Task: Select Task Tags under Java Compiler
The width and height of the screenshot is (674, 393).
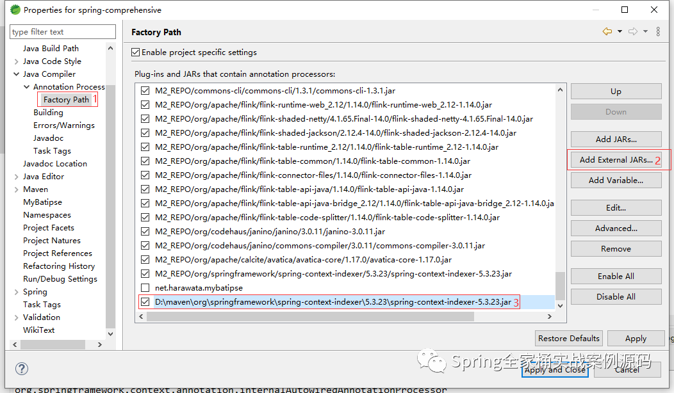Action: [52, 151]
